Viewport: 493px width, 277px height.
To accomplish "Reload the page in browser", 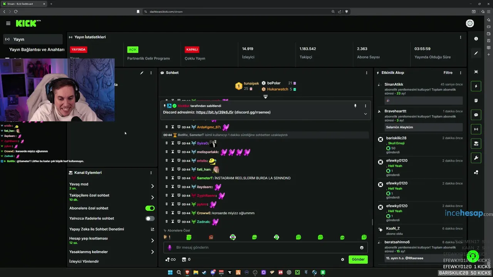I will pyautogui.click(x=16, y=12).
